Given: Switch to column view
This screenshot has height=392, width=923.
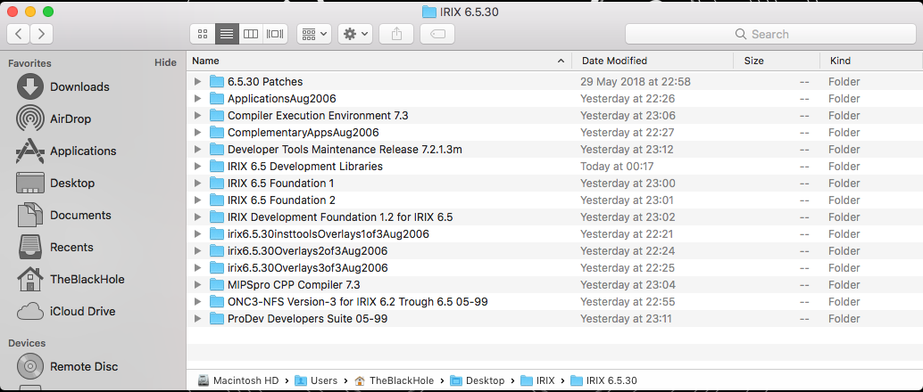Looking at the screenshot, I should (251, 34).
